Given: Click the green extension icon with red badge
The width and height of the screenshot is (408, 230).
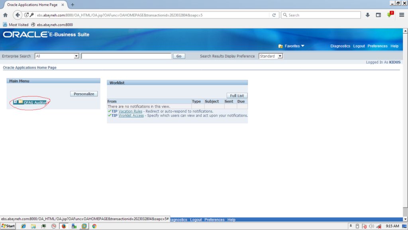Looking at the screenshot, I should [390, 15].
